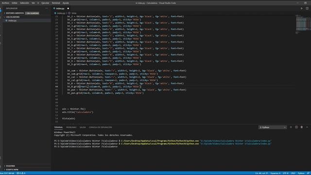Click the win.title("Calculadora") line
This screenshot has height=175, width=311.
coord(78,112)
